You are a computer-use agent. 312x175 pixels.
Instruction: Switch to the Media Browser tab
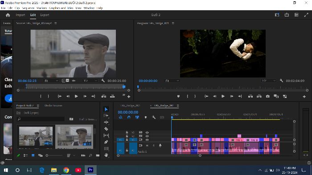[53, 106]
